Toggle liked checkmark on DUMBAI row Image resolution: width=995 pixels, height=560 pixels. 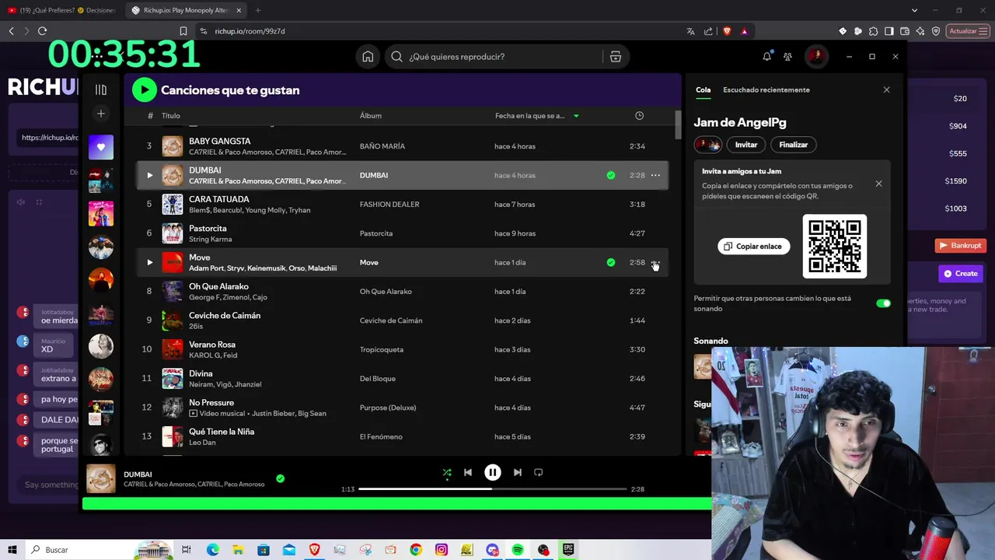pyautogui.click(x=610, y=175)
